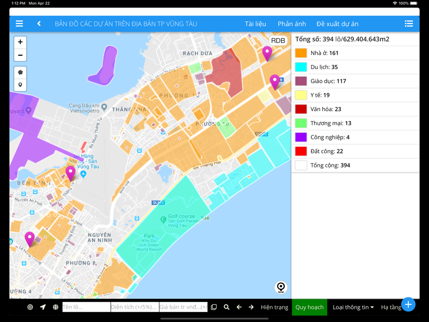Click the blue plus floating button
This screenshot has height=322, width=429.
click(x=408, y=304)
